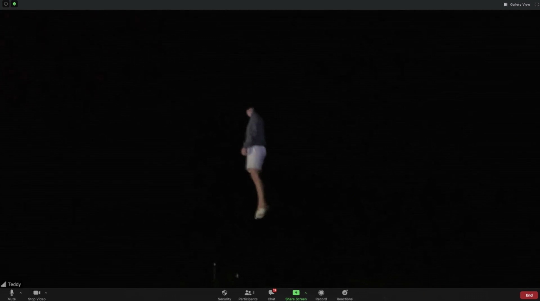Mute the microphone
The height and width of the screenshot is (301, 540).
12,295
